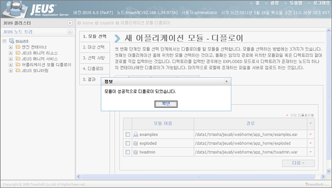Screen dimensions: 332x188
Task: Click red check mark in exploded row
Action: (x=311, y=143)
